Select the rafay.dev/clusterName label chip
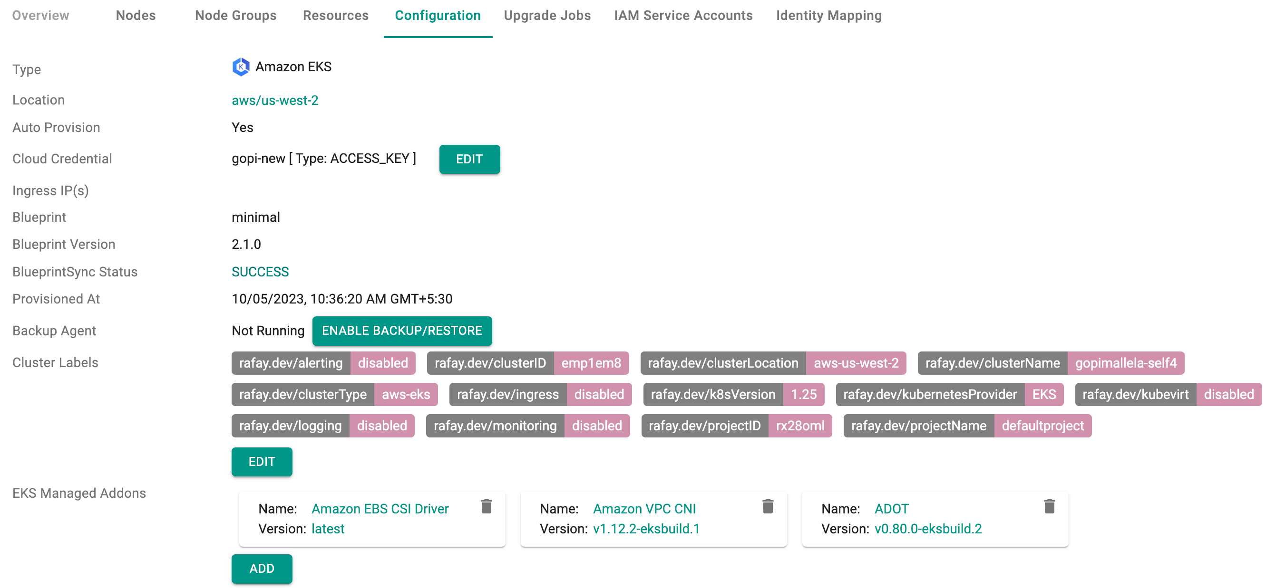Image resolution: width=1266 pixels, height=588 pixels. 1051,363
